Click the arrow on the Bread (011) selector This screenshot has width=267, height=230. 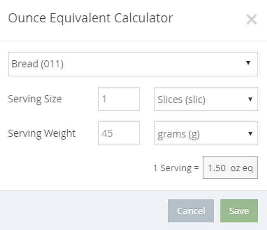(248, 63)
